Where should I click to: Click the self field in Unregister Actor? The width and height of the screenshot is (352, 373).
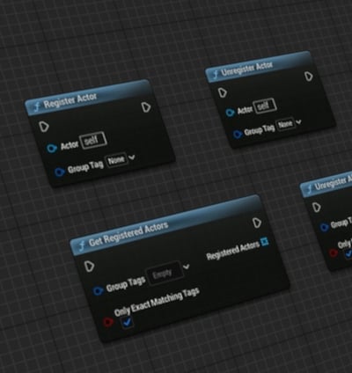click(x=265, y=106)
